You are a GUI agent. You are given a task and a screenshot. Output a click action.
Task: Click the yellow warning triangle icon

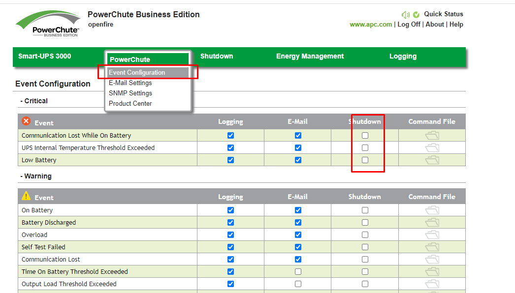[26, 196]
